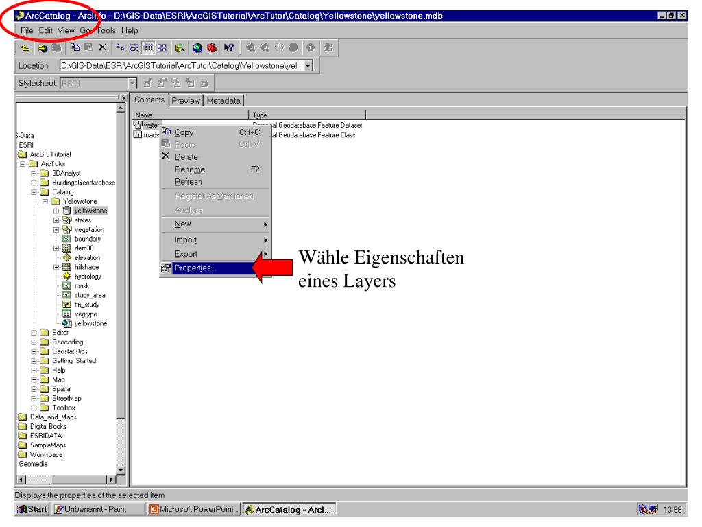
Task: Switch to Details view icon
Action: (x=148, y=47)
